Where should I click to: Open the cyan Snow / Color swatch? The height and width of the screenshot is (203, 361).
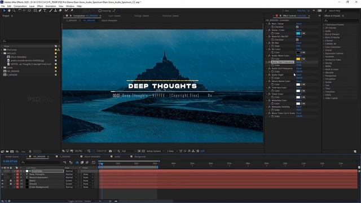298,33
